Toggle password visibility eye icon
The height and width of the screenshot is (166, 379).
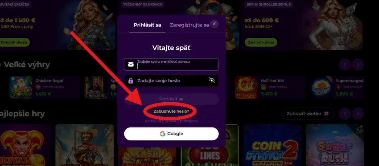pos(212,80)
